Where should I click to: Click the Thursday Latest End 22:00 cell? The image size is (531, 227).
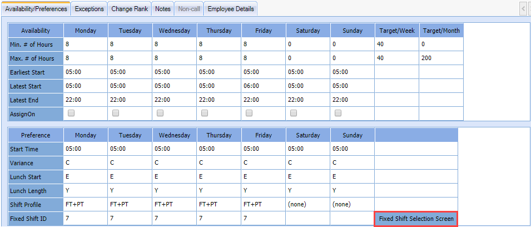coord(219,100)
